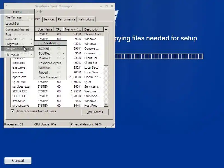Open the Help menu in Task Manager

(x=39, y=12)
